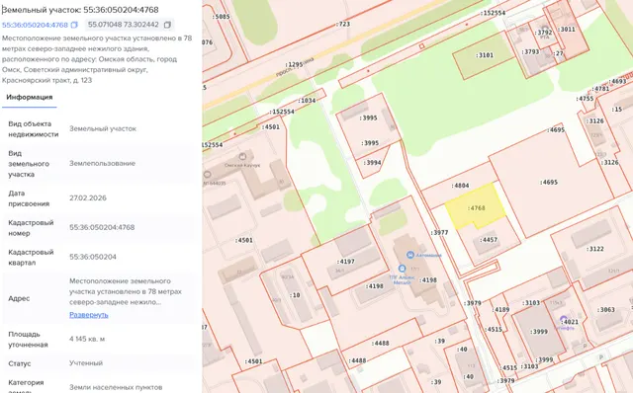The height and width of the screenshot is (393, 633).
Task: Select parcel :4804 on the map
Action: [460, 186]
